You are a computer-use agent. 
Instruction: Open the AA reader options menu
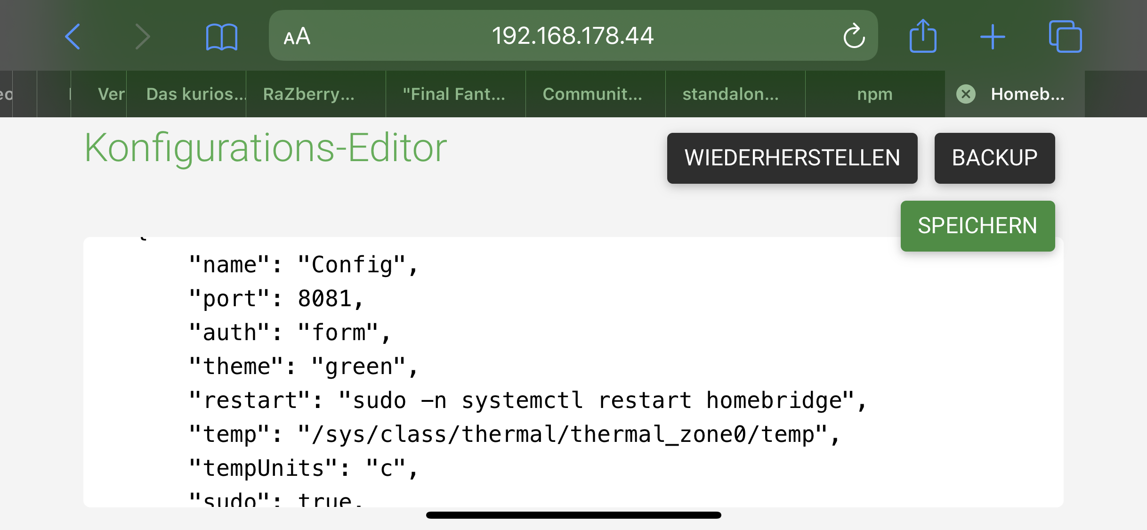[297, 36]
